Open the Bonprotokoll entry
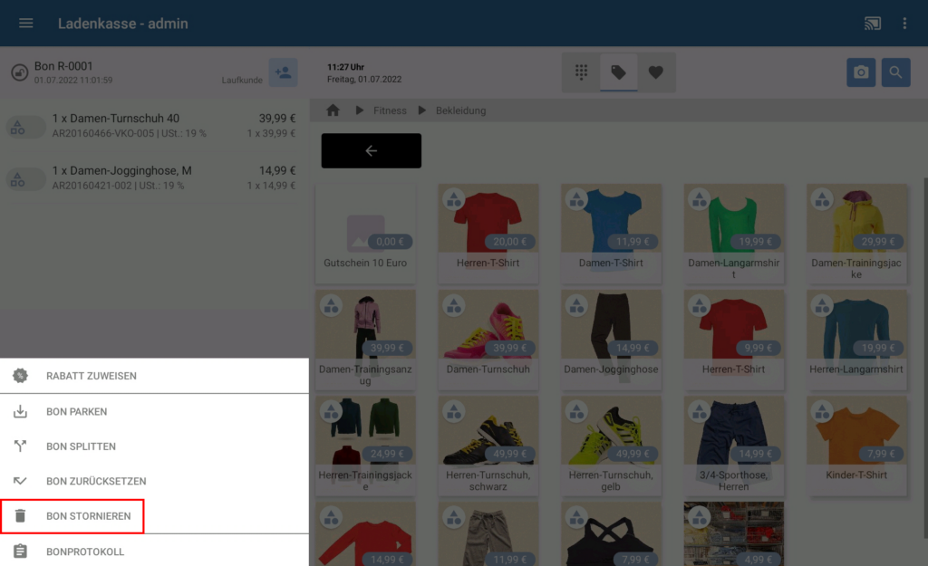The width and height of the screenshot is (928, 566). (85, 552)
